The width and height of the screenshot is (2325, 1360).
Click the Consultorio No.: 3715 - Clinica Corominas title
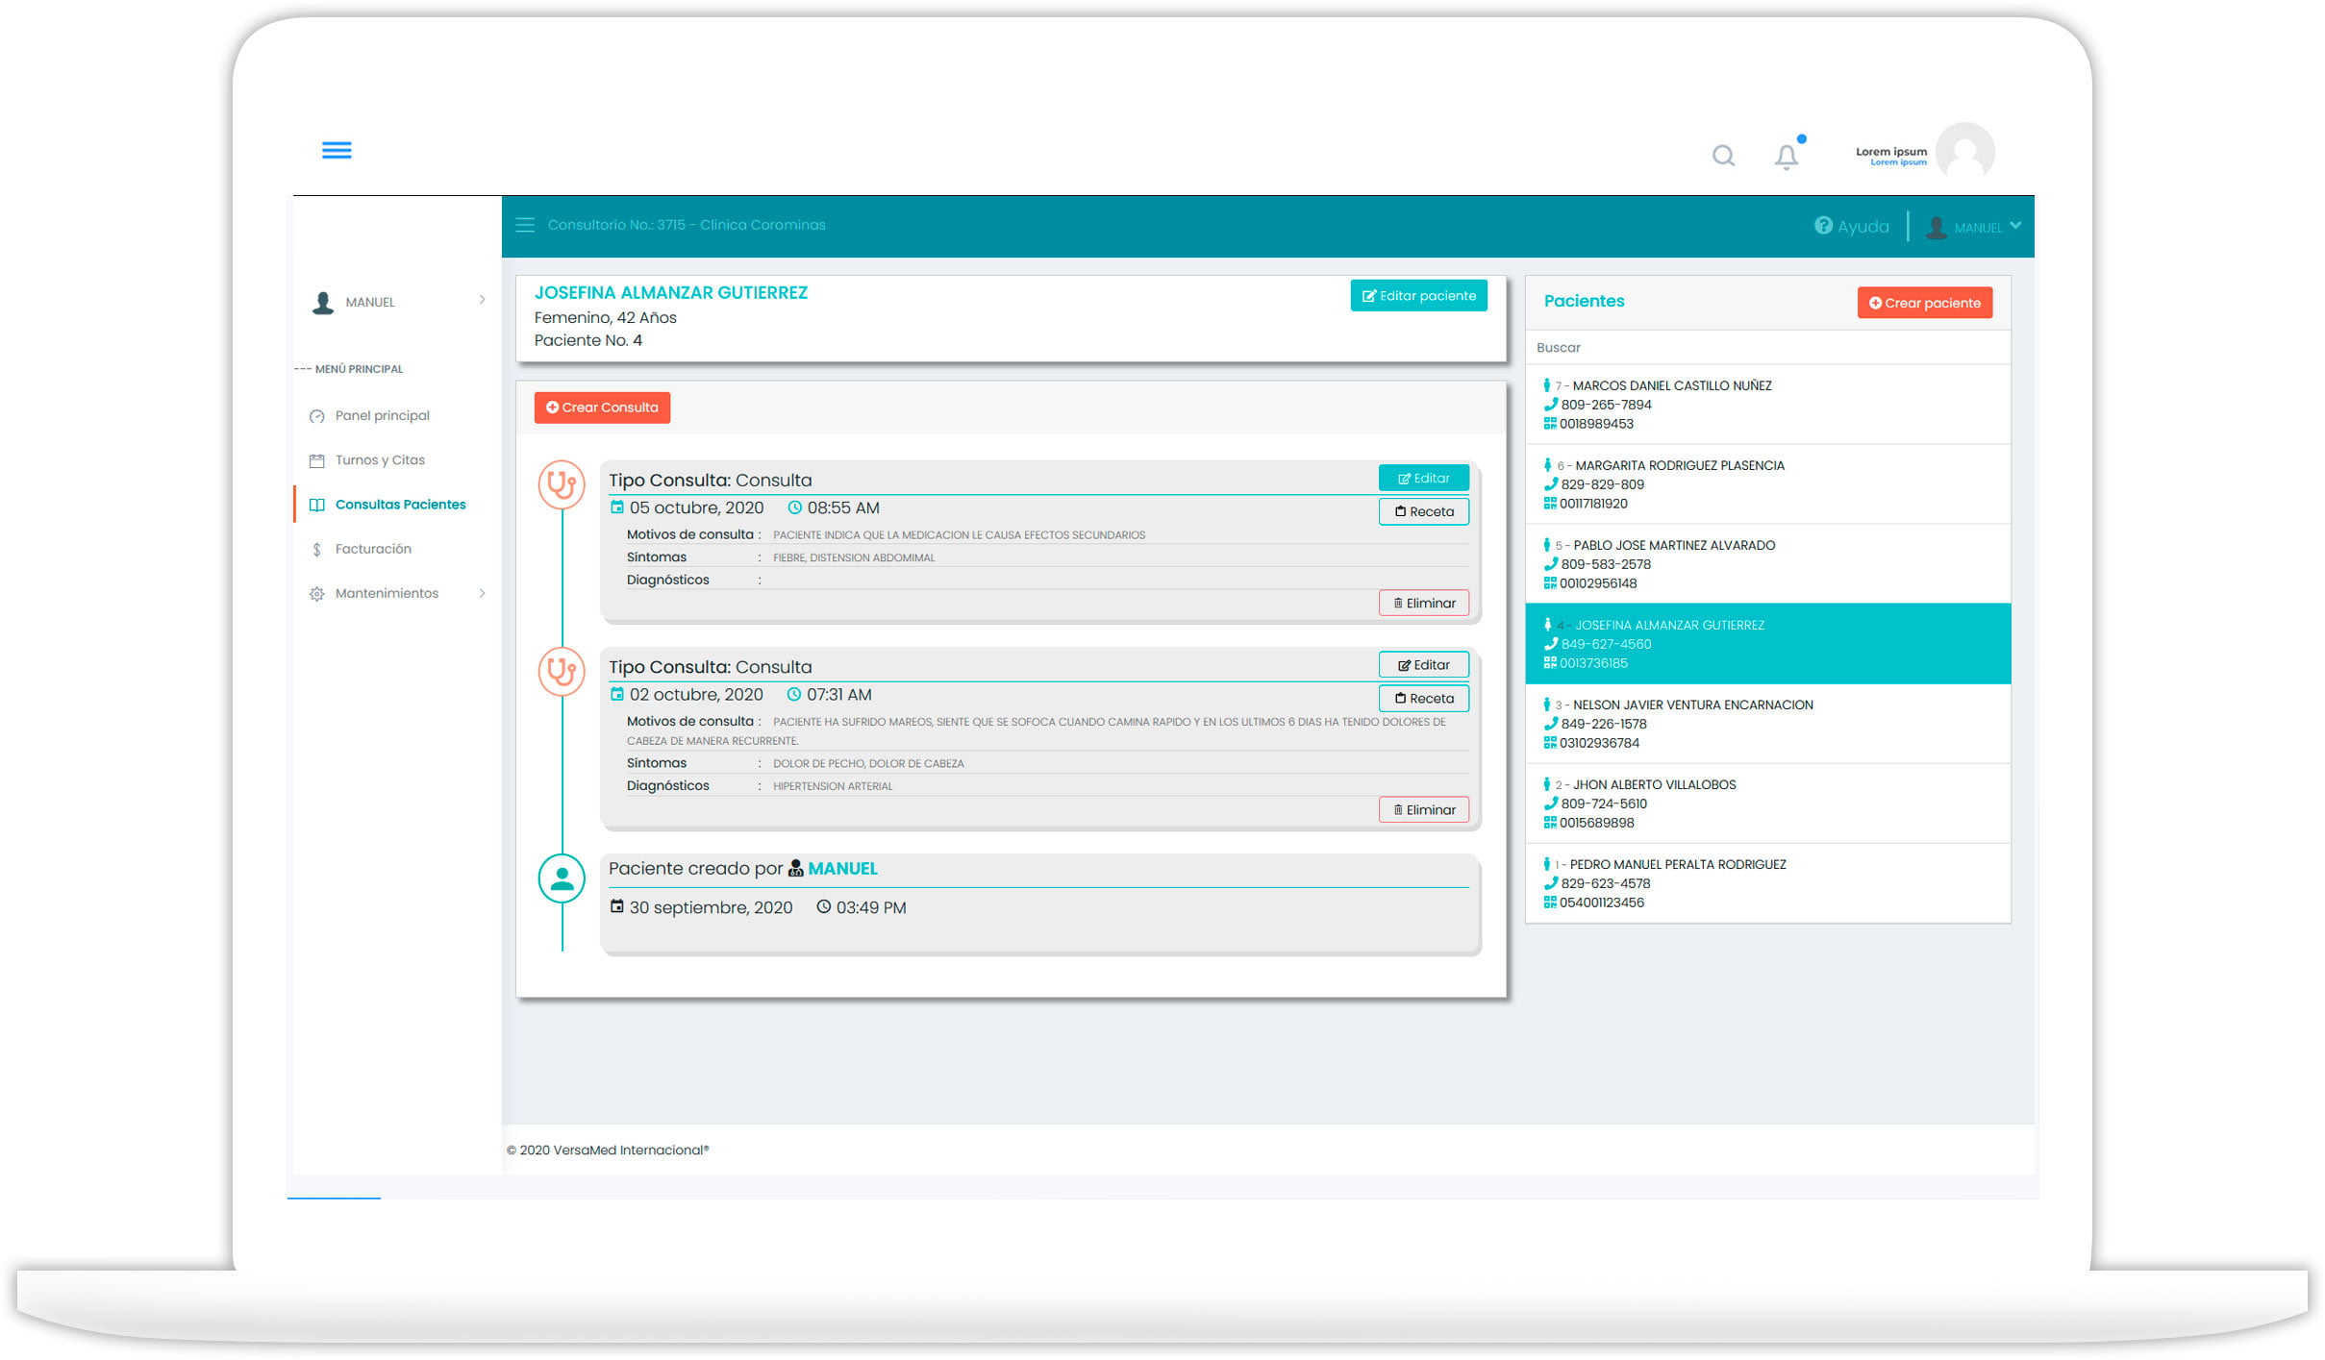click(687, 225)
